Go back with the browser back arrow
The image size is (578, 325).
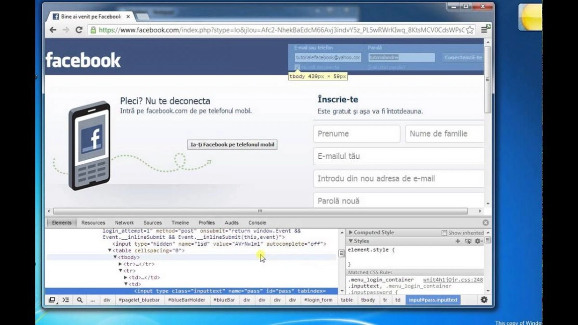[x=53, y=30]
